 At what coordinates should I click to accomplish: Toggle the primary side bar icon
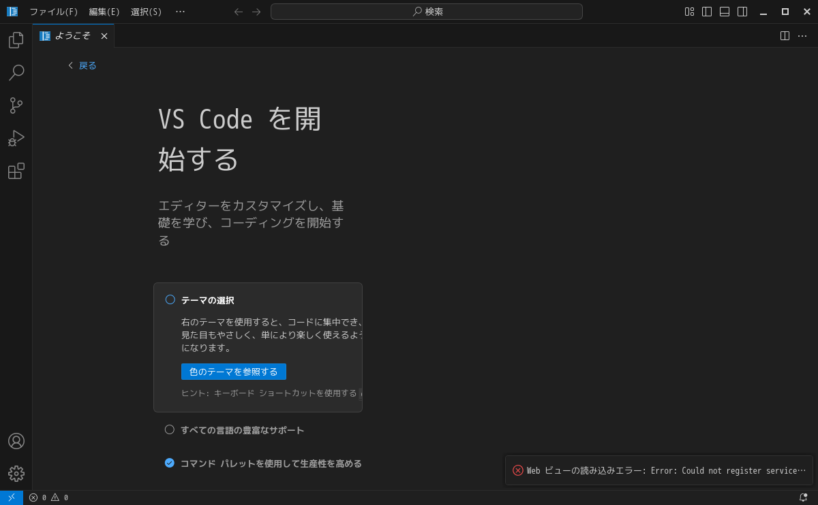[x=707, y=12]
